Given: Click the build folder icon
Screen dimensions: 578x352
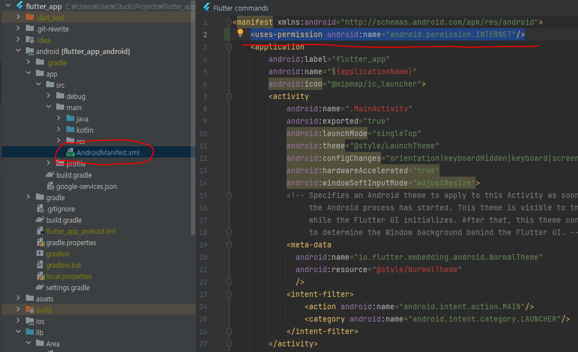Looking at the screenshot, I should click(x=30, y=310).
